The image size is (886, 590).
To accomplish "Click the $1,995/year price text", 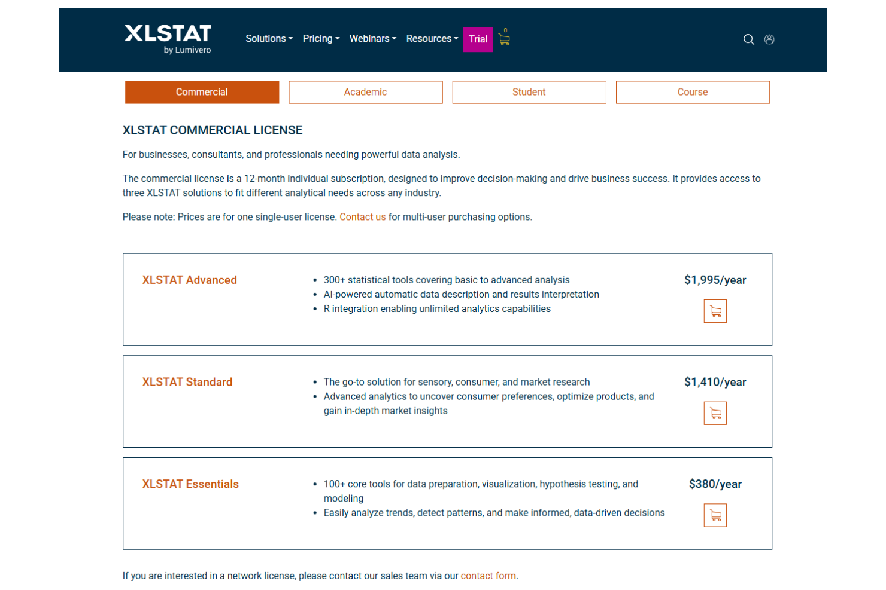I will click(x=715, y=280).
